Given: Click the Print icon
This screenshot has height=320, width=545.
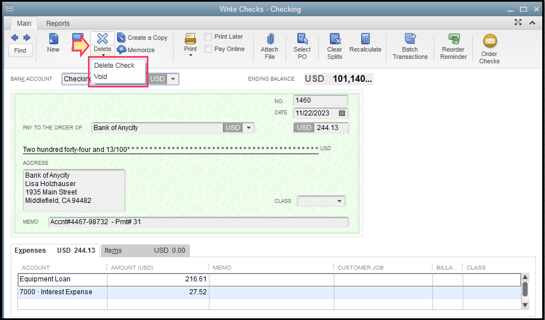Looking at the screenshot, I should pos(190,39).
